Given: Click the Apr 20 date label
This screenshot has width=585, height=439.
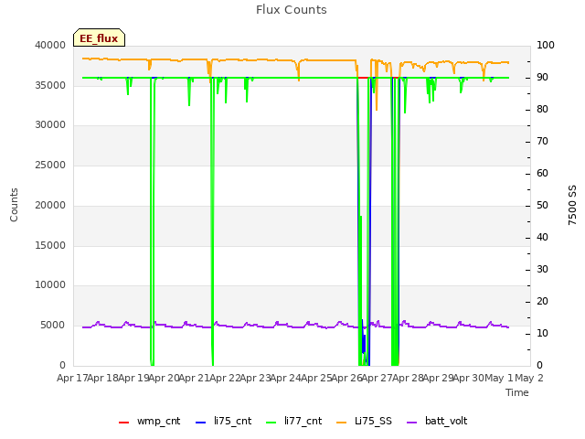Looking at the screenshot, I should (164, 378).
